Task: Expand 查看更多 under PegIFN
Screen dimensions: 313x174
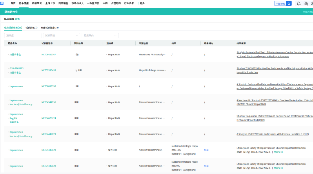Action: pyautogui.click(x=14, y=122)
